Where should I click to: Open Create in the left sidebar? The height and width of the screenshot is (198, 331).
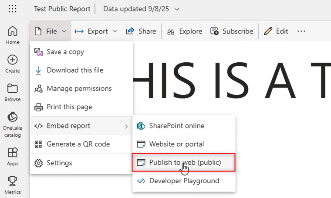pyautogui.click(x=13, y=64)
